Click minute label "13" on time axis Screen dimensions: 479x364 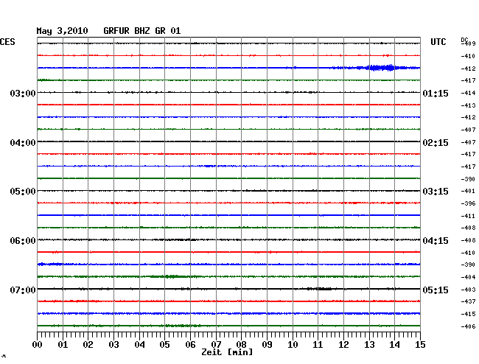click(369, 345)
